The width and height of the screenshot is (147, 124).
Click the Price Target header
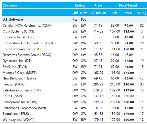[128, 5]
